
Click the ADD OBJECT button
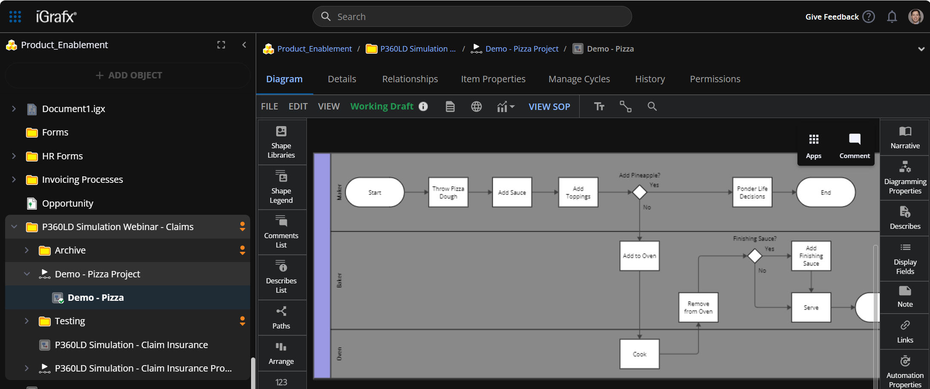pyautogui.click(x=128, y=75)
